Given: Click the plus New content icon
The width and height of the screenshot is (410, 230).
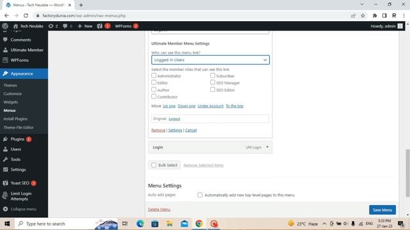Looking at the screenshot, I should point(79,26).
